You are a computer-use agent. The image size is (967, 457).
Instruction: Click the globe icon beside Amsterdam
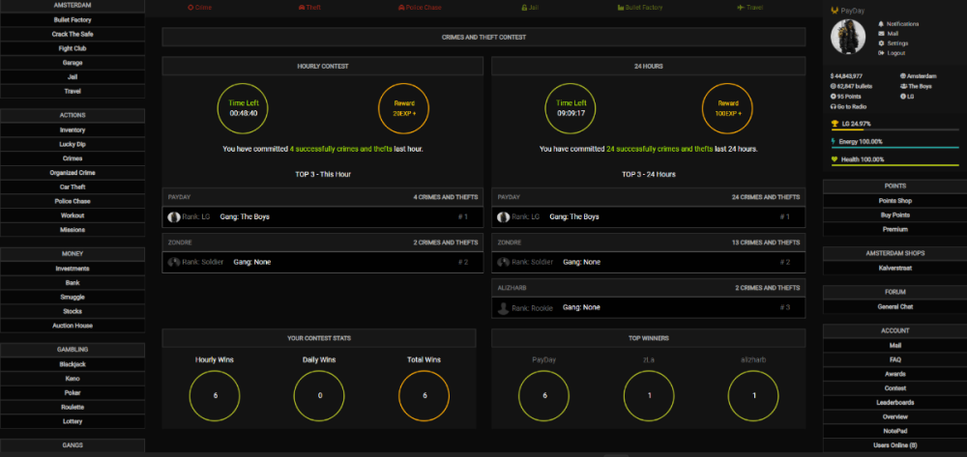903,75
